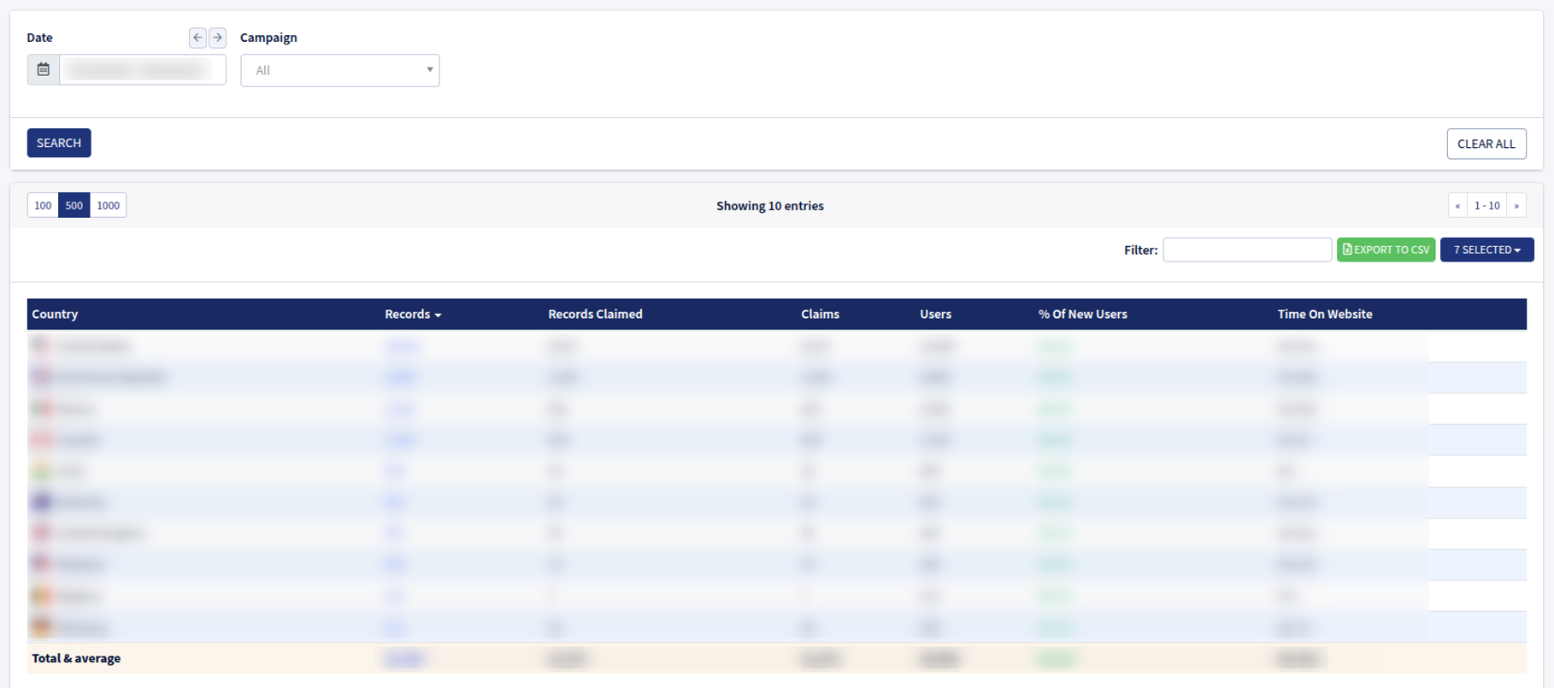Click EXPORT TO CSV button
The width and height of the screenshot is (1554, 688).
pyautogui.click(x=1386, y=250)
